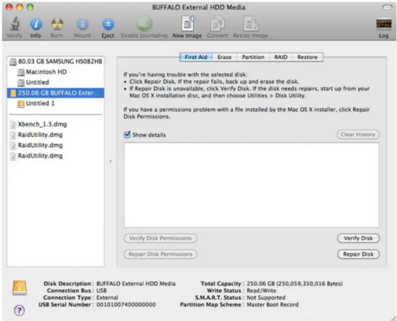Select Xbench_1.3.dmg in the sidebar
Screen dimensions: 397x321
(x=56, y=125)
